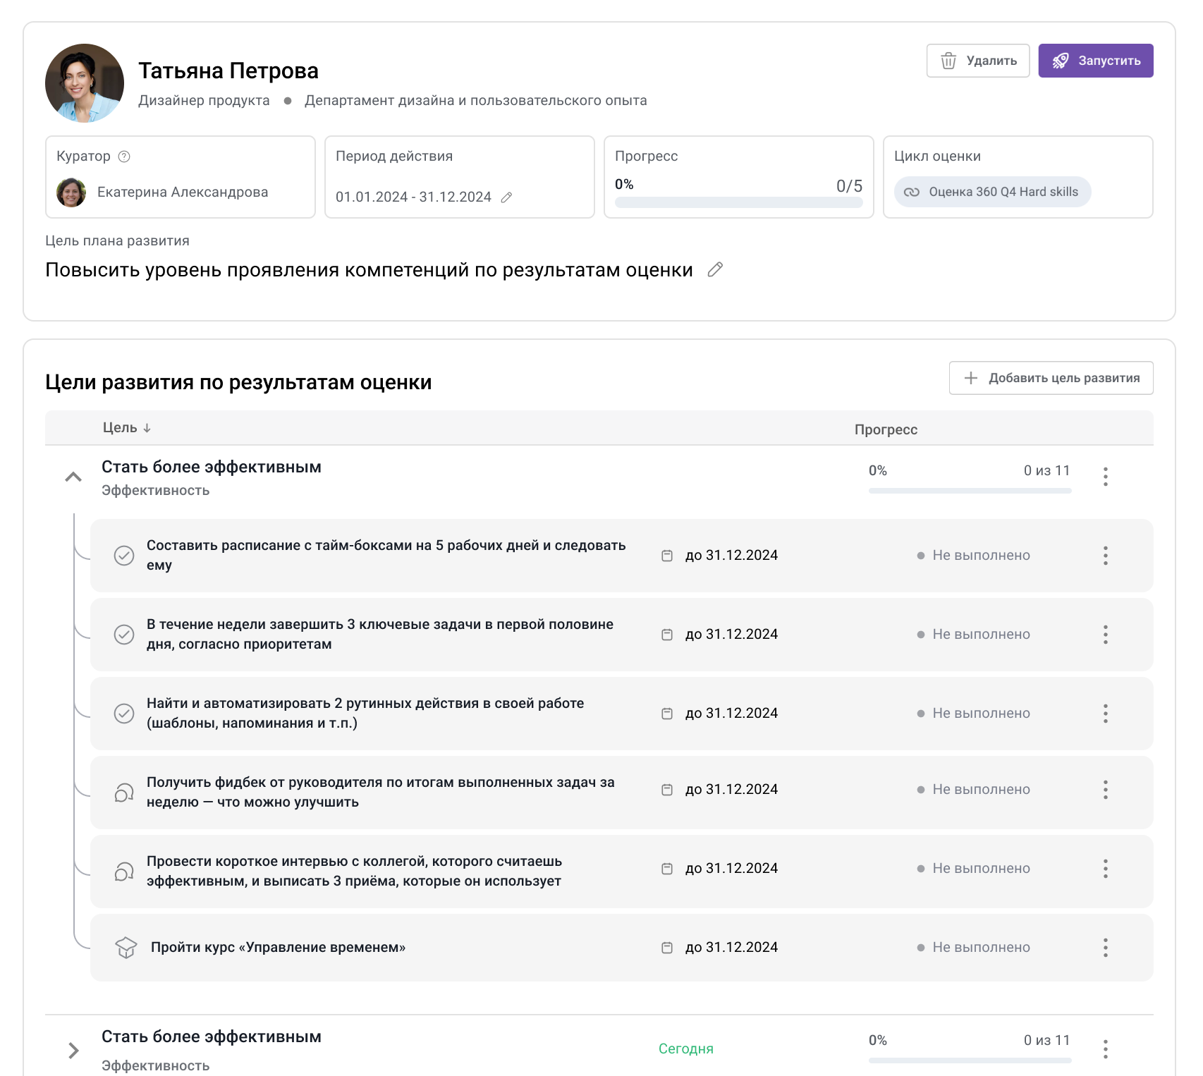Toggle completion on the three key tasks item
This screenshot has height=1076, width=1203.
pyautogui.click(x=124, y=634)
